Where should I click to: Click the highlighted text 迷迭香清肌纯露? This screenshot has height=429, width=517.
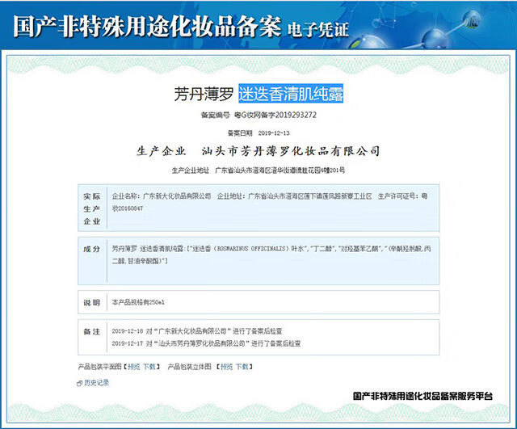291,94
